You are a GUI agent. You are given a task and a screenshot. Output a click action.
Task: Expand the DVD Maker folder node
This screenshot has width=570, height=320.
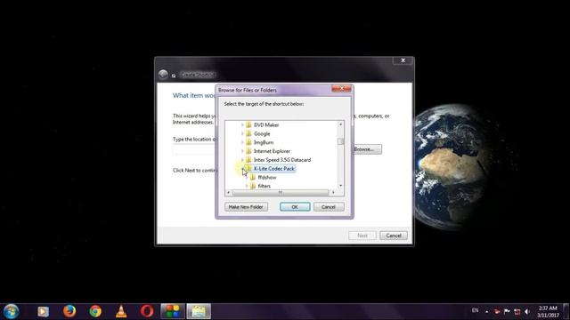tap(242, 124)
